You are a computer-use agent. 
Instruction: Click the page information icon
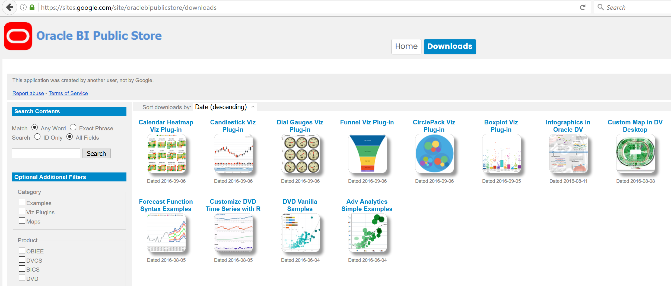(x=23, y=7)
